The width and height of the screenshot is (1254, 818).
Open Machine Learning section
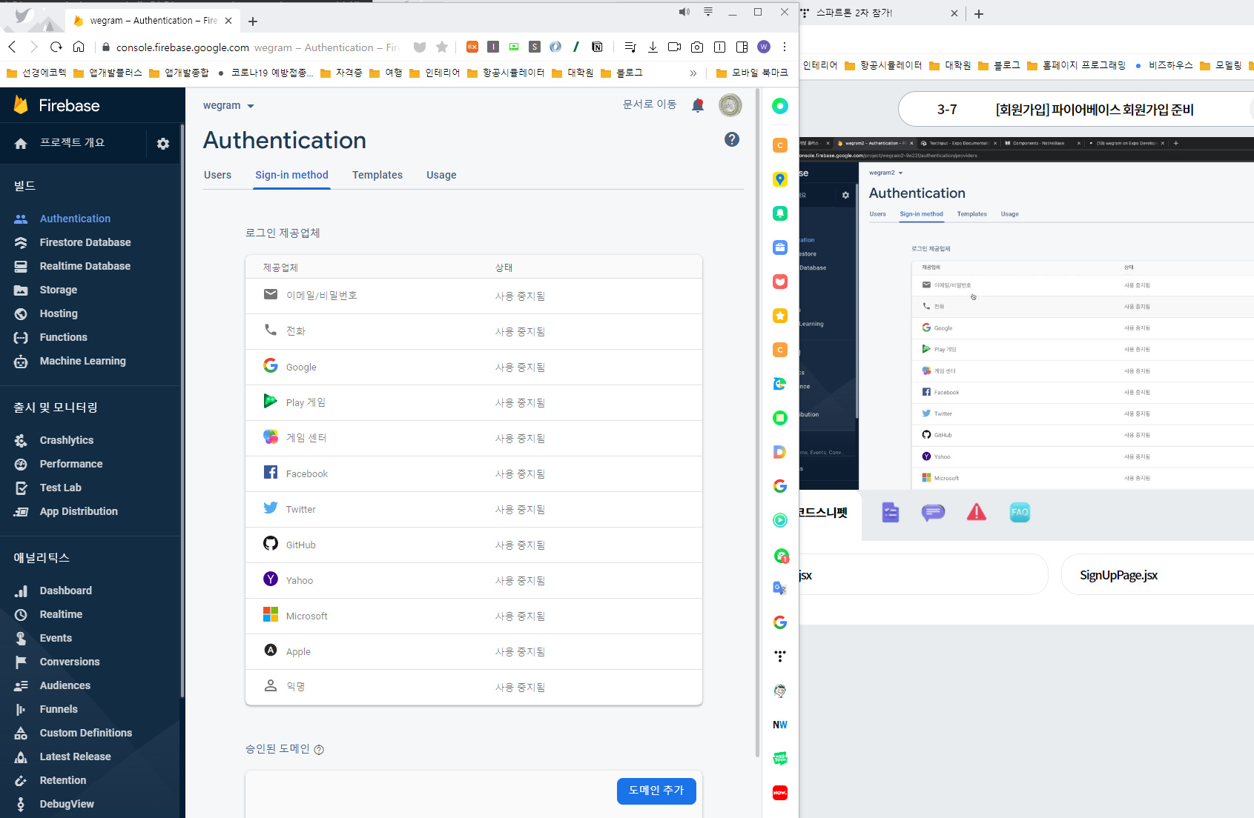click(82, 361)
